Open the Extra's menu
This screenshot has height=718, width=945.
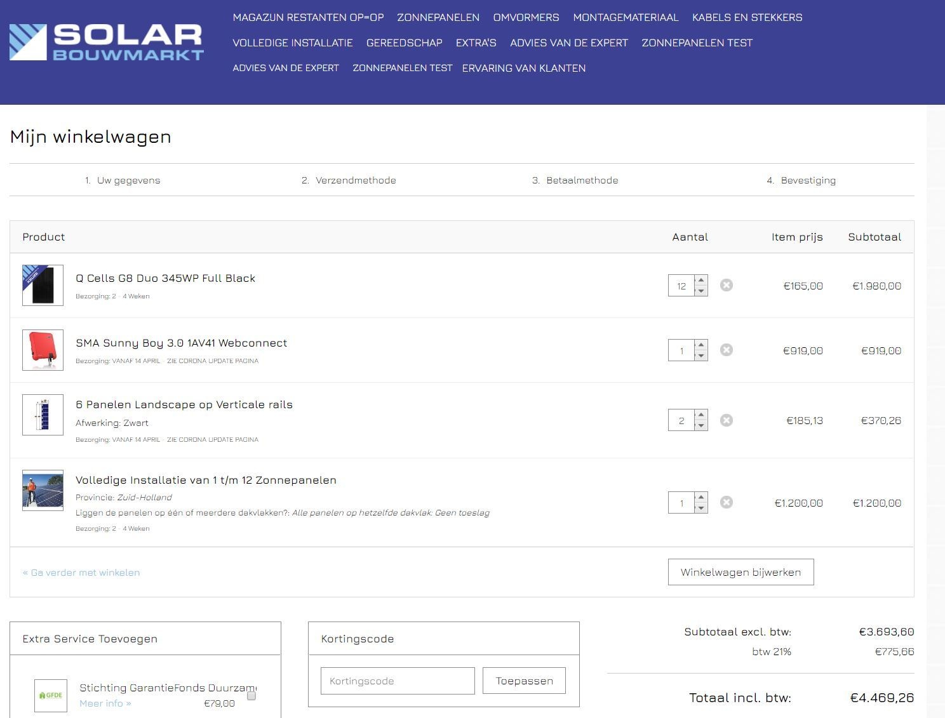tap(476, 43)
